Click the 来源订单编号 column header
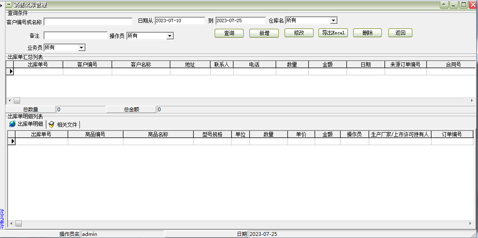 tap(406, 64)
